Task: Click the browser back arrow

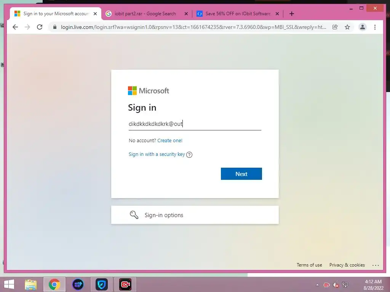Action: (x=15, y=27)
